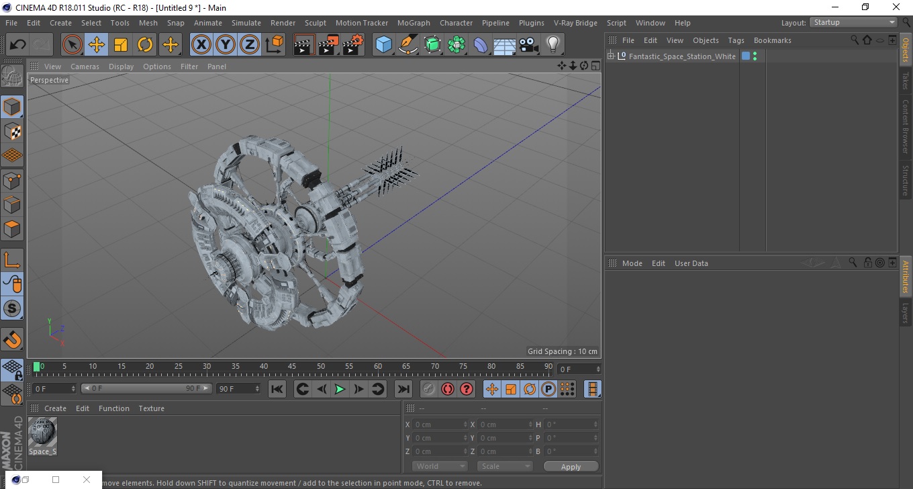Add a Cube primitive object
The width and height of the screenshot is (913, 489).
[384, 45]
